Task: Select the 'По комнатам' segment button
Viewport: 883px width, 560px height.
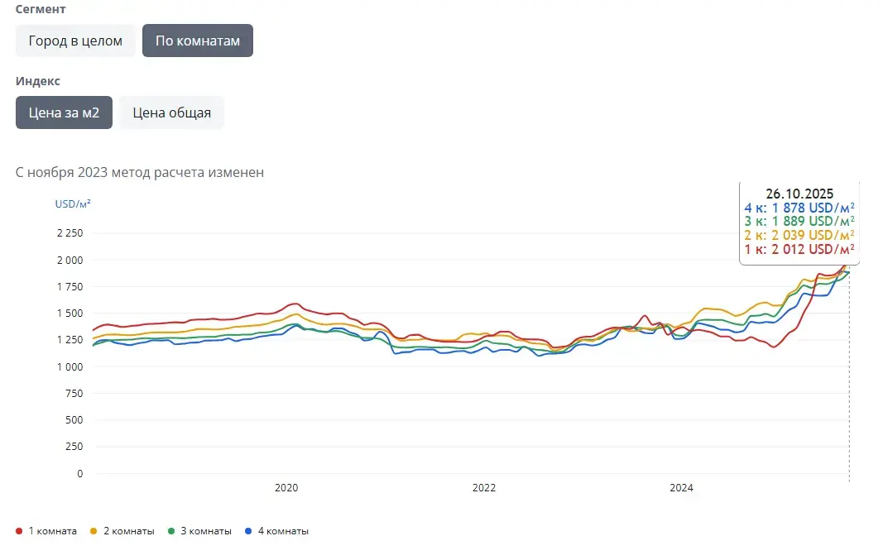Action: click(197, 41)
